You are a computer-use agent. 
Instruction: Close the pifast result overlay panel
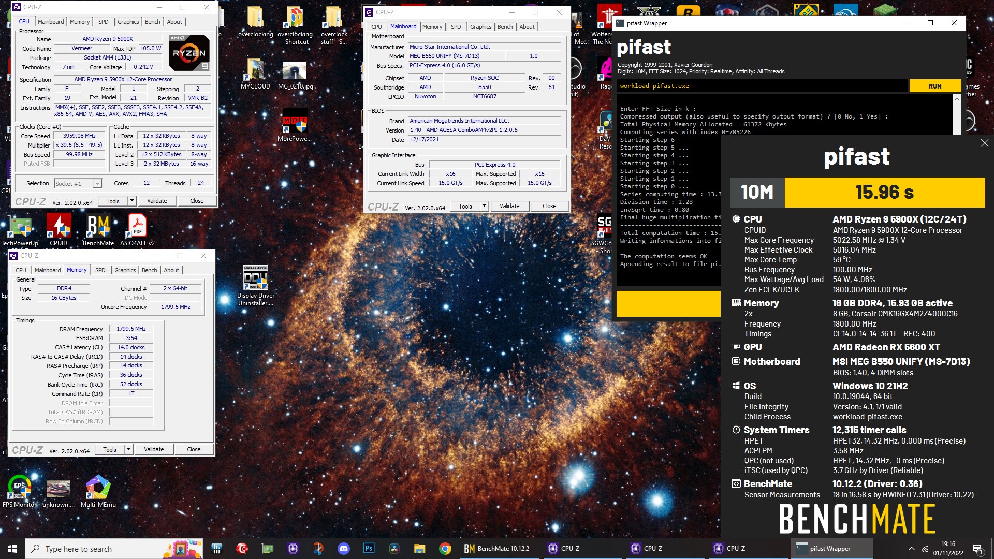point(984,143)
